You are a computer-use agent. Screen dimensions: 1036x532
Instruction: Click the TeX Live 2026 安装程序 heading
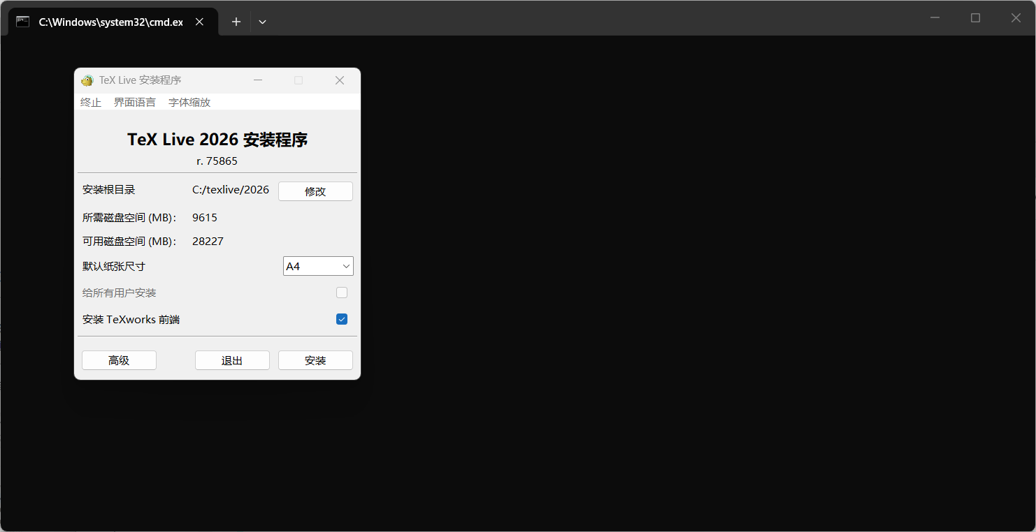coord(217,140)
